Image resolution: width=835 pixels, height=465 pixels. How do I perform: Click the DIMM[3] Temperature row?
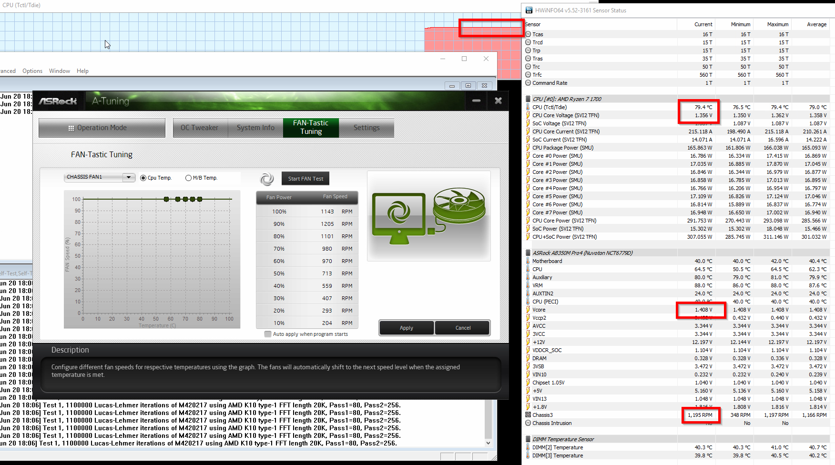[x=677, y=455]
